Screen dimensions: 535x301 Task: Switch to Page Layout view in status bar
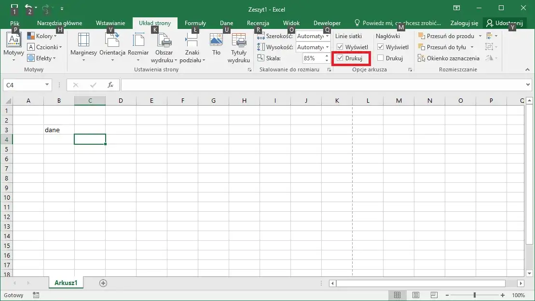click(x=415, y=295)
